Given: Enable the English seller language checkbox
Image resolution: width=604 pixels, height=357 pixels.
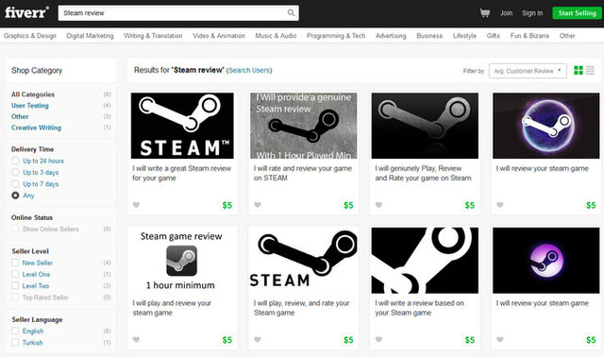Looking at the screenshot, I should pyautogui.click(x=15, y=331).
